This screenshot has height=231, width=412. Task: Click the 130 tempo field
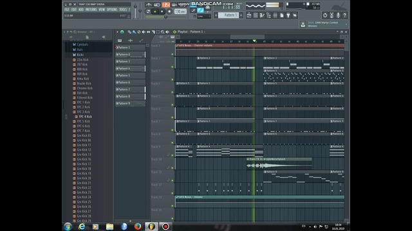tap(180, 12)
